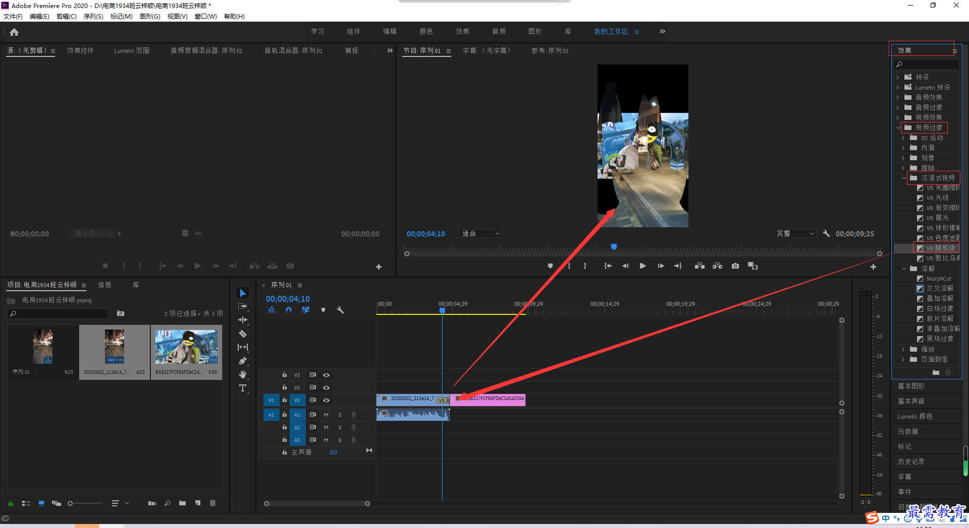969x528 pixels.
Task: Open the 适合 zoom level dropdown
Action: 480,234
